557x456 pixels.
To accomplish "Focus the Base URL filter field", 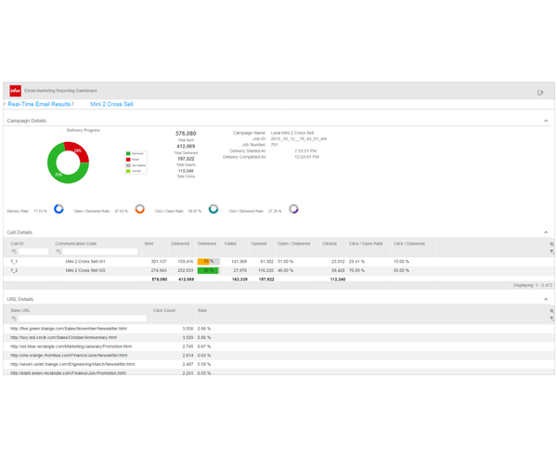I will tap(82, 319).
